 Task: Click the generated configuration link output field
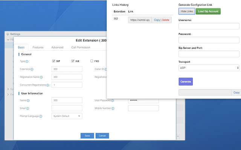tap(205, 93)
